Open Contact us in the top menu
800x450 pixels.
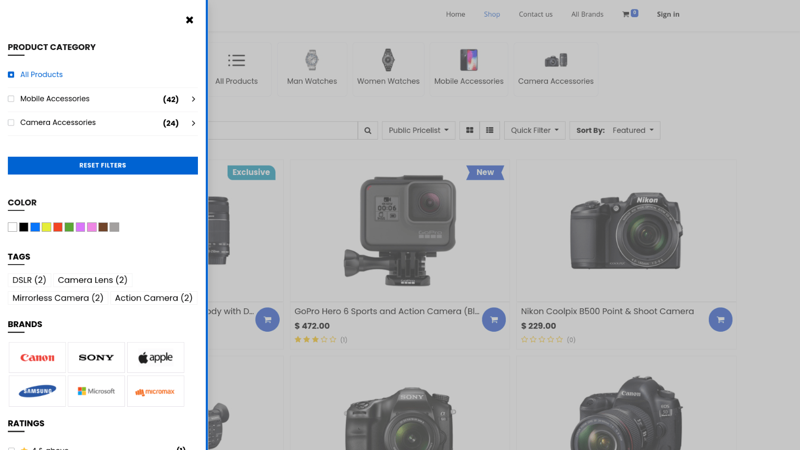[535, 14]
